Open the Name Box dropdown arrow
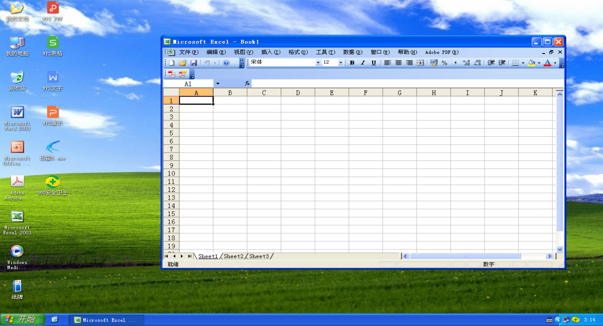This screenshot has height=326, width=603. pos(218,84)
